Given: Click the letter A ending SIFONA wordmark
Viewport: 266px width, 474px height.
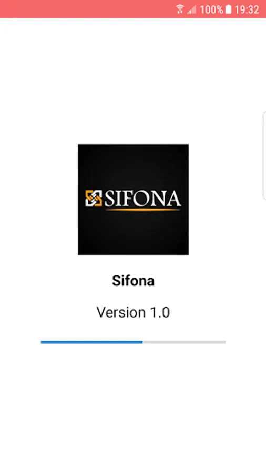Looking at the screenshot, I should point(173,199).
